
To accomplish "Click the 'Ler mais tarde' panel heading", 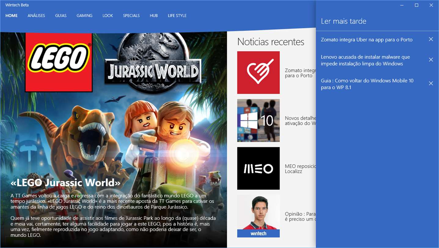I will click(x=343, y=21).
